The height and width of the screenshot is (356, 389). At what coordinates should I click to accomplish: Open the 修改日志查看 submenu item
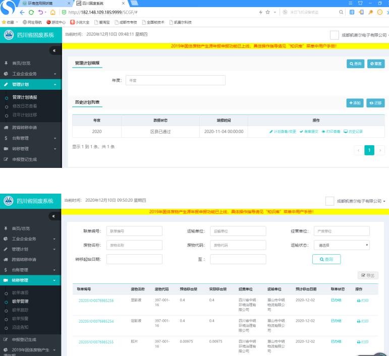point(31,106)
